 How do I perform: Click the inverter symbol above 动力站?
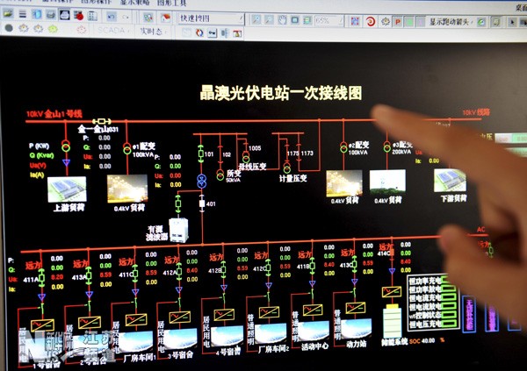355,308
